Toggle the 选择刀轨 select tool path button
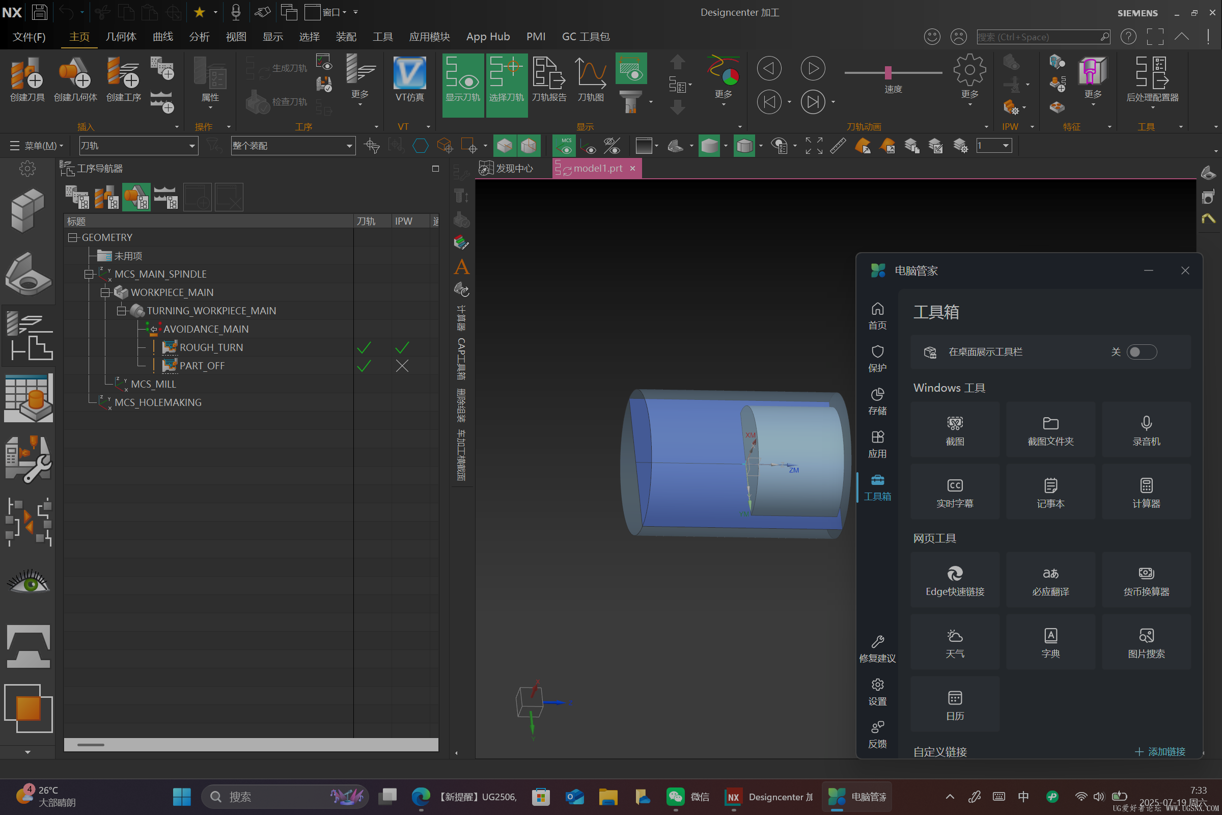 coord(506,79)
